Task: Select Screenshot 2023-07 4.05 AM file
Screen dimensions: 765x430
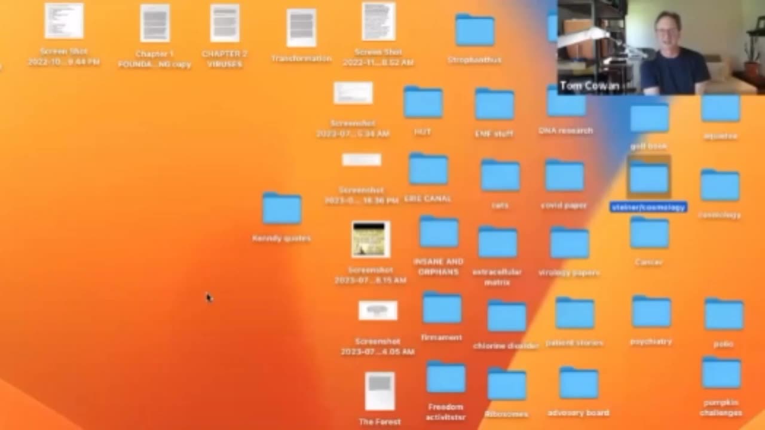Action: point(378,311)
